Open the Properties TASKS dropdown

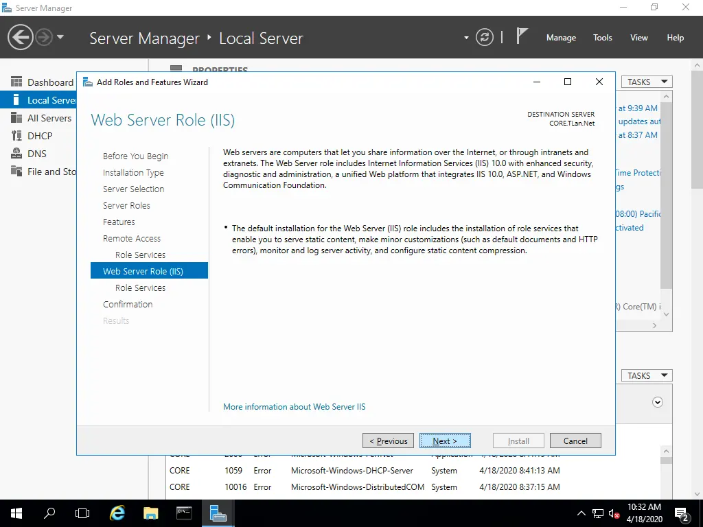(x=647, y=82)
